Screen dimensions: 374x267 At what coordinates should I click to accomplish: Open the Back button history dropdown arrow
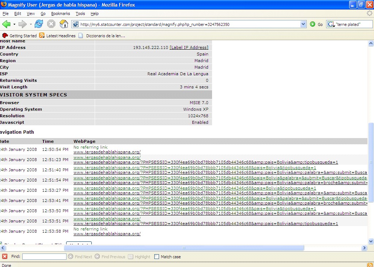[14, 24]
